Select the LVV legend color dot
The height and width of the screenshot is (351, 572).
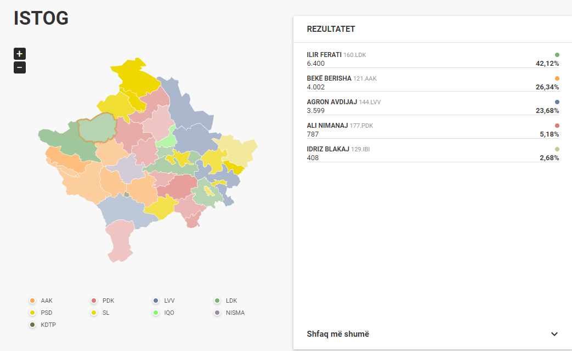(x=156, y=301)
